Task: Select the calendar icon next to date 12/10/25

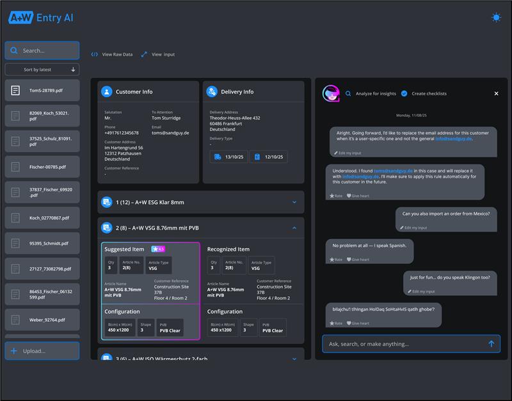Action: [258, 157]
